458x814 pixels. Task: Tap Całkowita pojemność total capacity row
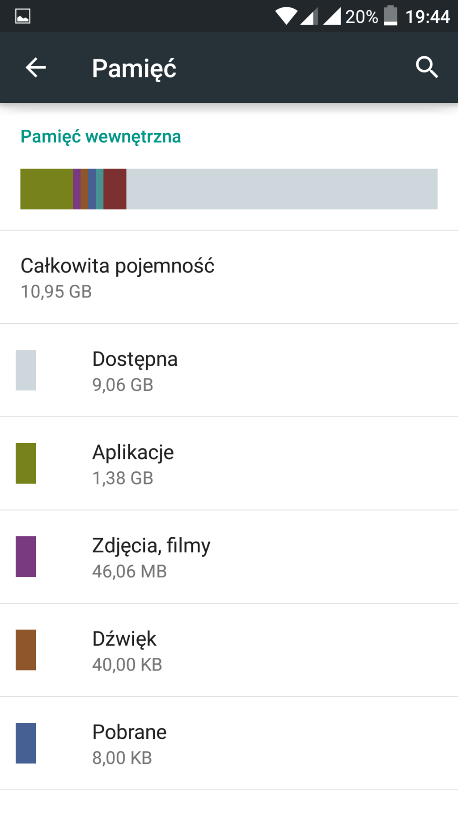[x=229, y=277]
